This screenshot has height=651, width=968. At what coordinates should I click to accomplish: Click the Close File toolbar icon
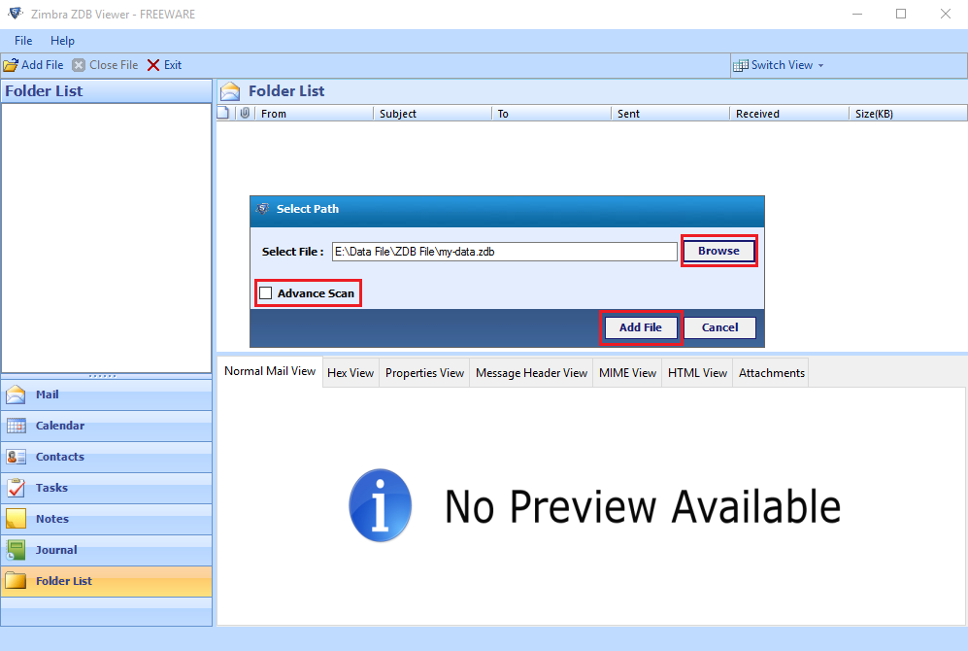79,65
